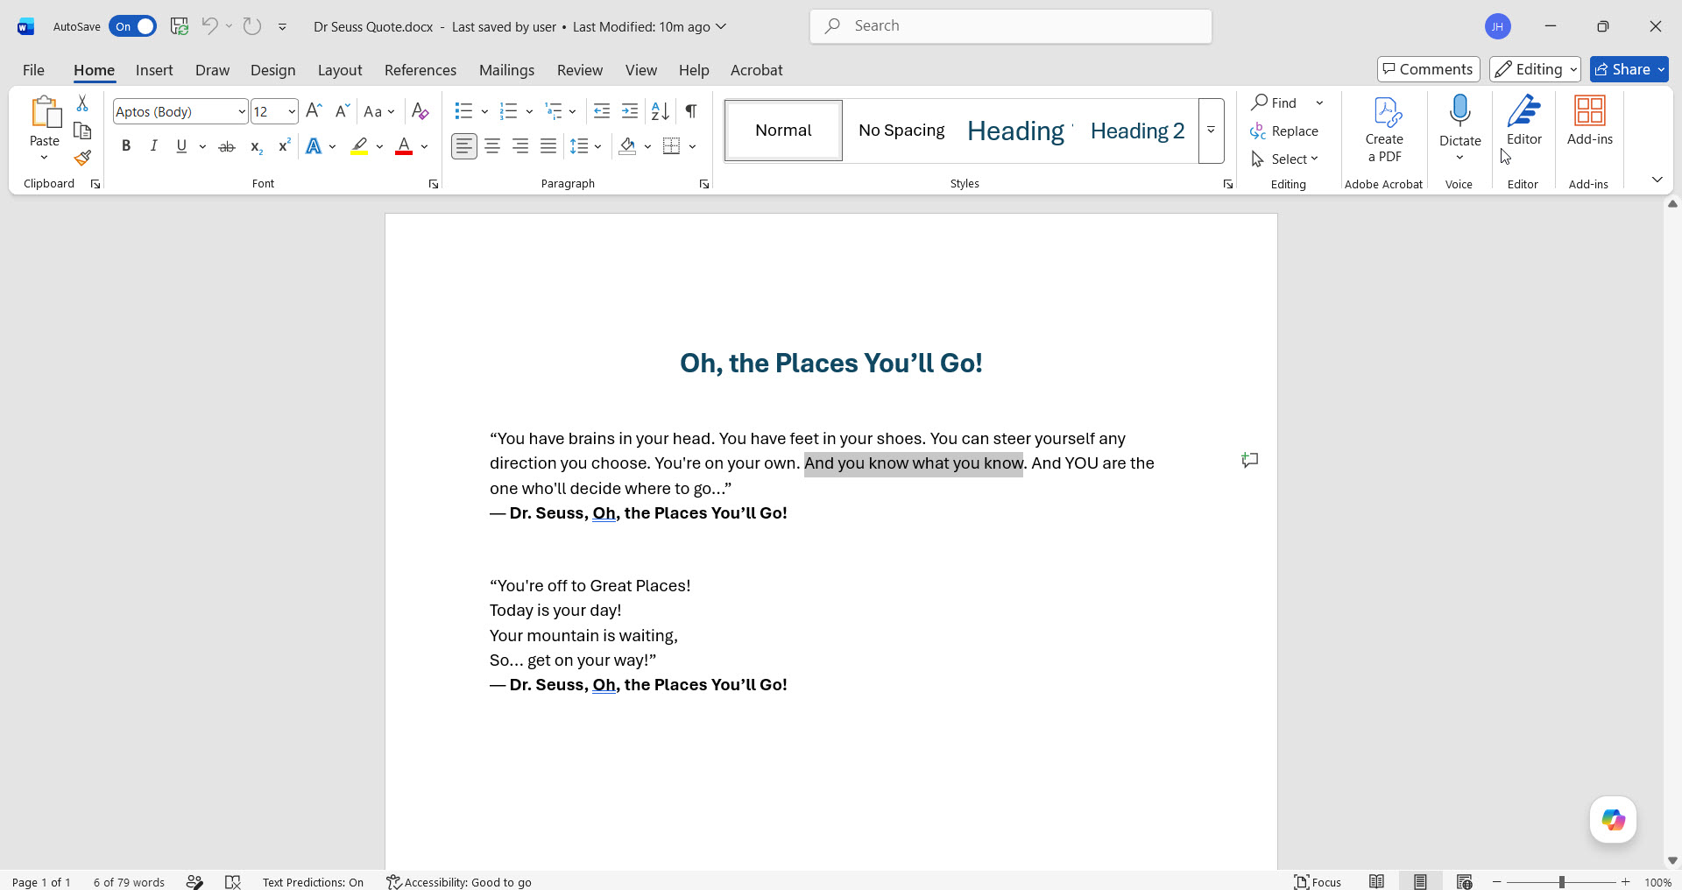Switch to the Design tab
This screenshot has width=1682, height=890.
tap(272, 70)
